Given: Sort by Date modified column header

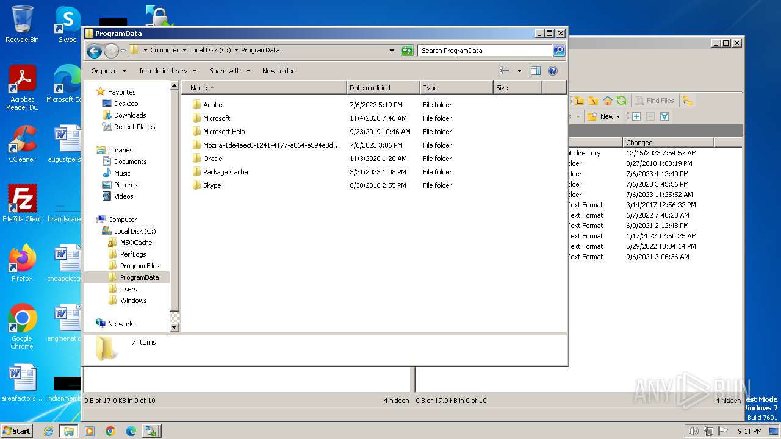Looking at the screenshot, I should (x=383, y=88).
